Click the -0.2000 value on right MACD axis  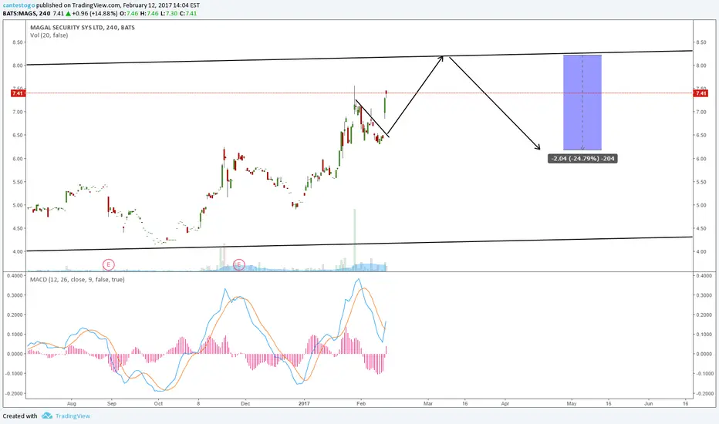(703, 394)
